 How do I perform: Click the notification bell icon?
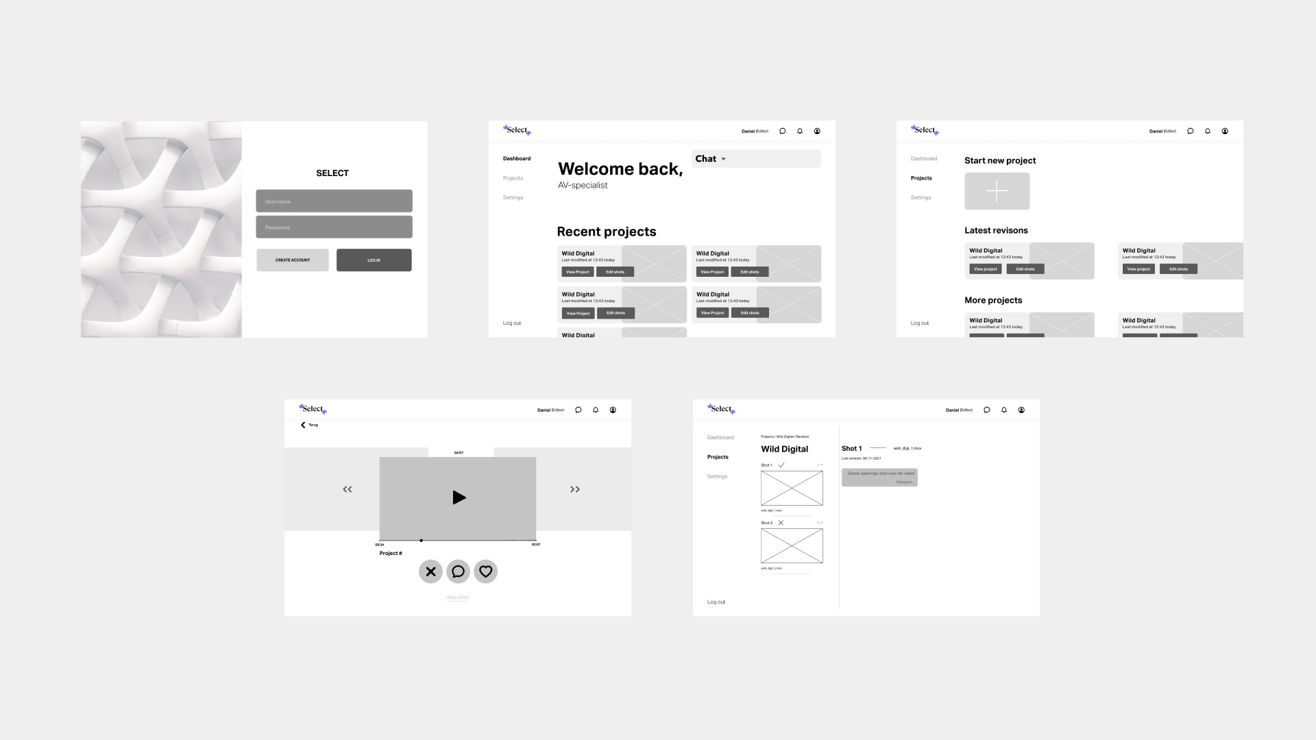tap(800, 131)
